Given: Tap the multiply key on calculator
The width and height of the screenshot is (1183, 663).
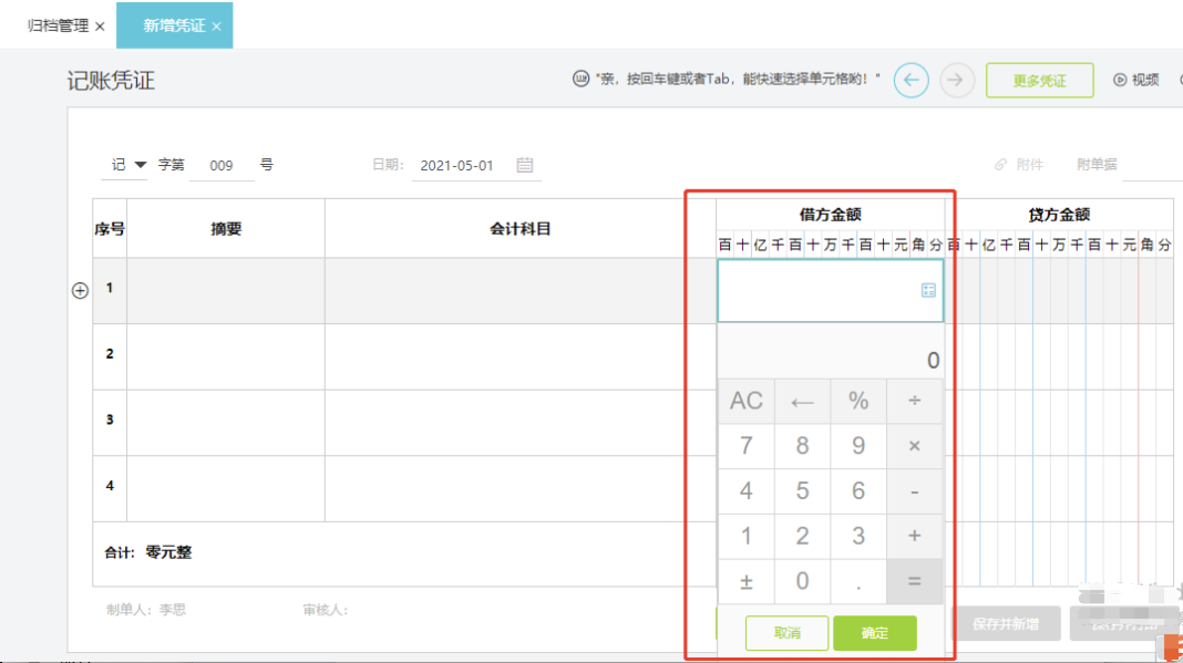Looking at the screenshot, I should 914,446.
